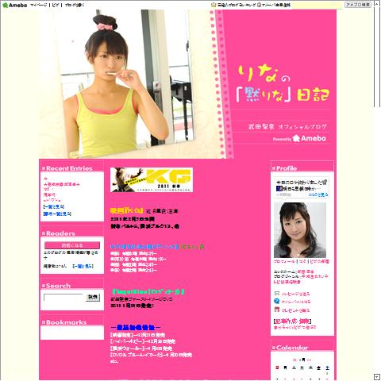Click the envelope icon for sending a message
The width and height of the screenshot is (381, 381).
277,294
